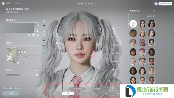Click the 编辑 trait edit button
The width and height of the screenshot is (174, 98).
(x=21, y=63)
